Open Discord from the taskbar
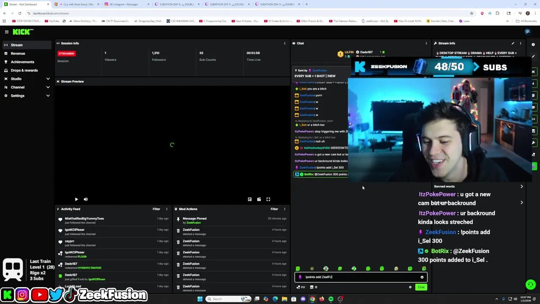Screen dimensions: 540x304 (303, 299)
